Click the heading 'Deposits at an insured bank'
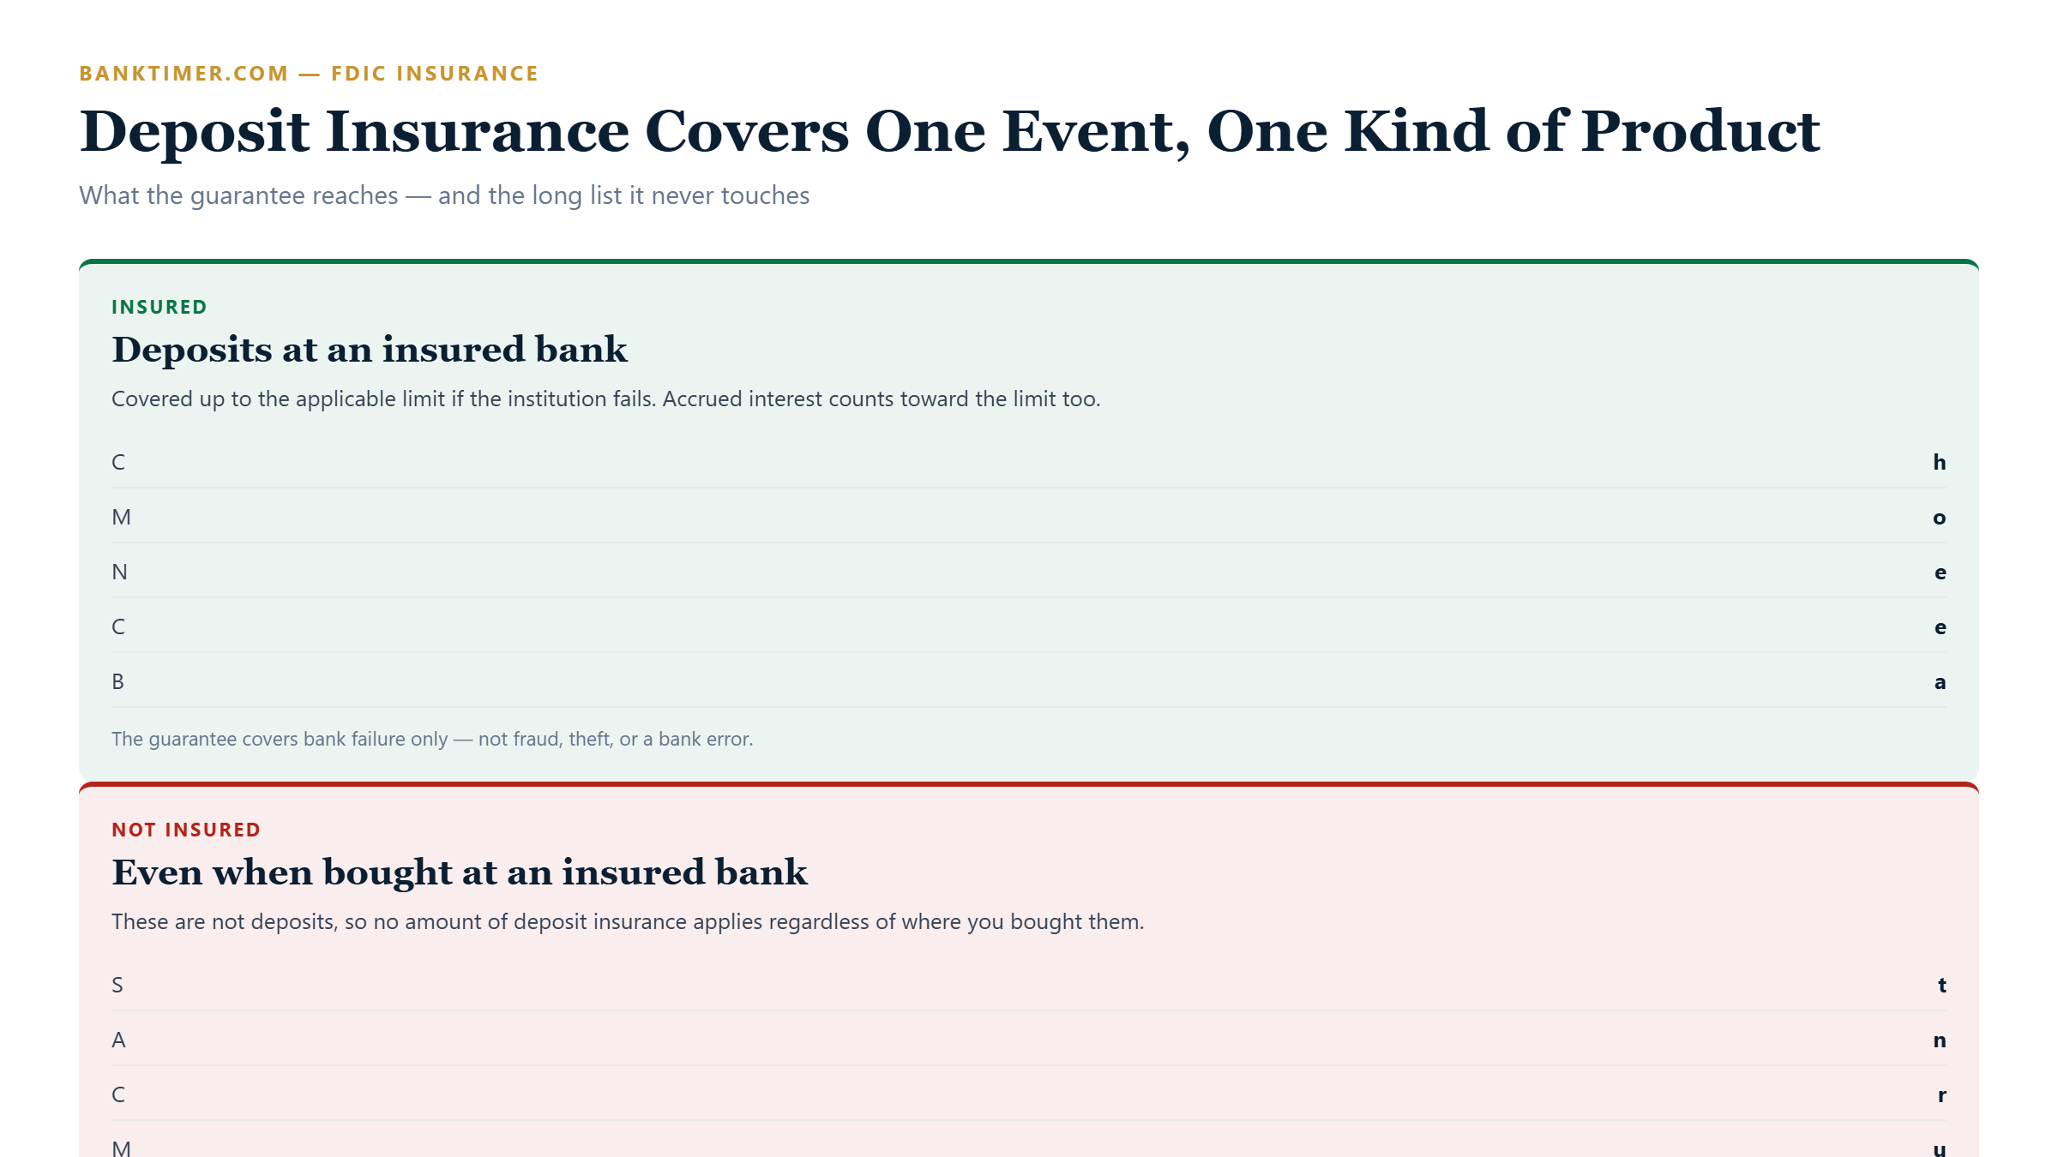The width and height of the screenshot is (2058, 1157). tap(370, 350)
